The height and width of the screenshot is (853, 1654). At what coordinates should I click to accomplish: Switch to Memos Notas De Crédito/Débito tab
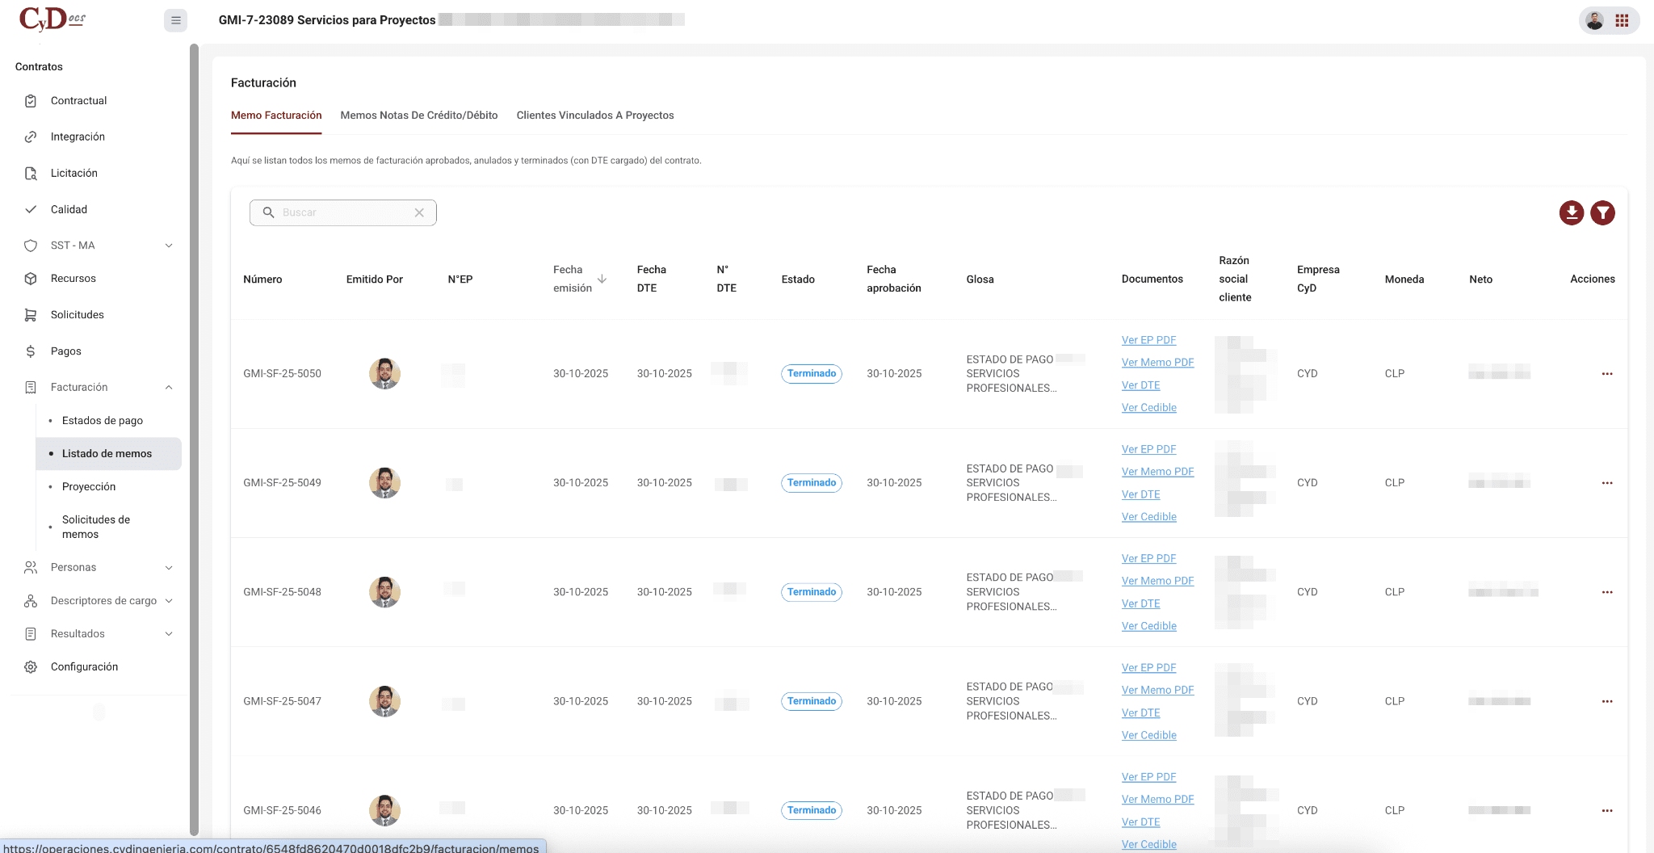pyautogui.click(x=418, y=116)
